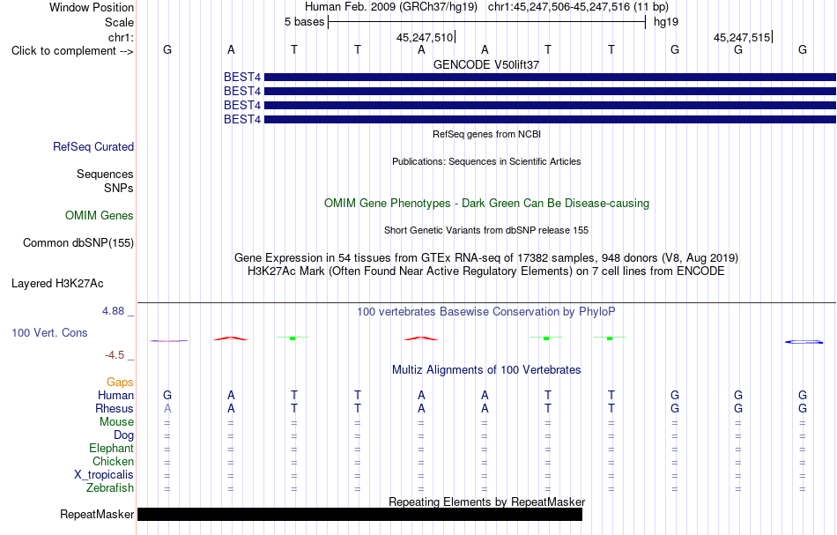
Task: Click the topmost BEST4 transcript label
Action: coord(242,78)
